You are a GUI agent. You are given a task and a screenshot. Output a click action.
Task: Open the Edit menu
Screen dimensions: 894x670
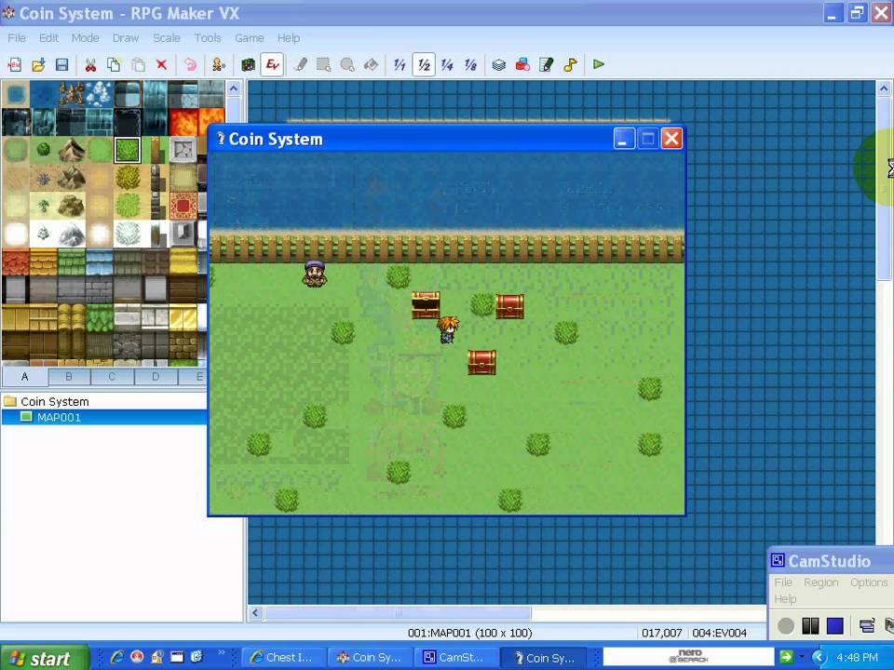coord(48,37)
